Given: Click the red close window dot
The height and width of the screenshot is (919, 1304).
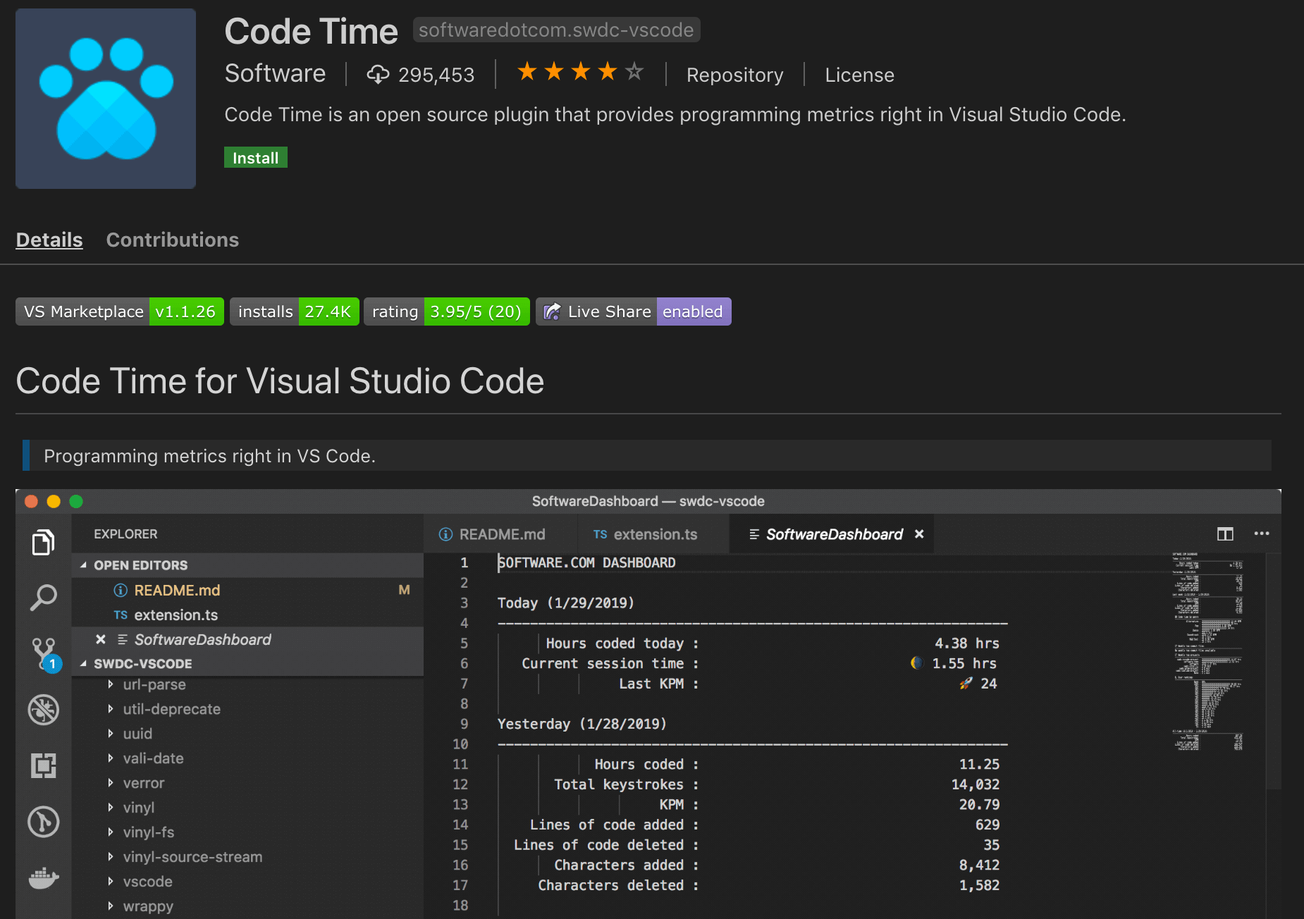Looking at the screenshot, I should point(31,501).
